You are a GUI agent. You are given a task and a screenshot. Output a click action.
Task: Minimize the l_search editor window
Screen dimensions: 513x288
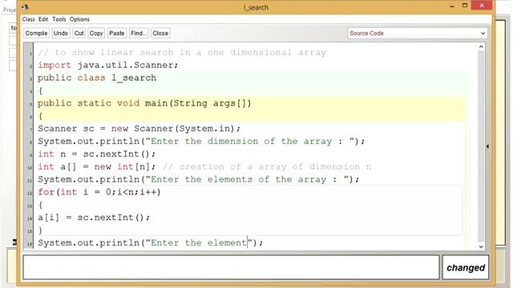coord(452,6)
